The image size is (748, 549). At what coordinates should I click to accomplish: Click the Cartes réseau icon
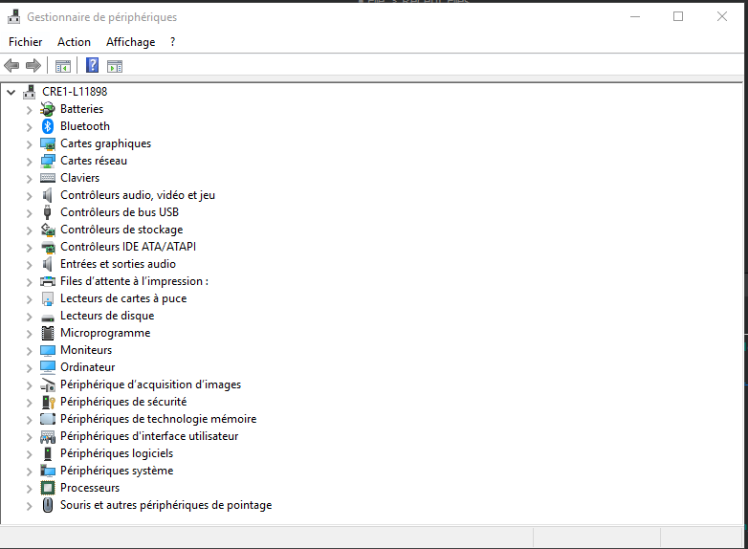point(48,161)
